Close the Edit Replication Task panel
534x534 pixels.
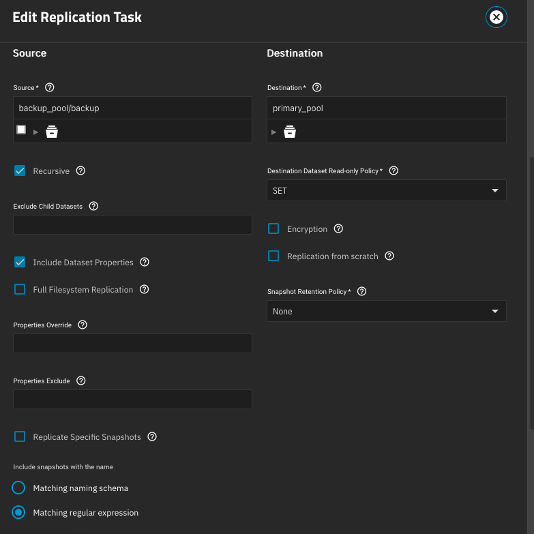click(496, 18)
